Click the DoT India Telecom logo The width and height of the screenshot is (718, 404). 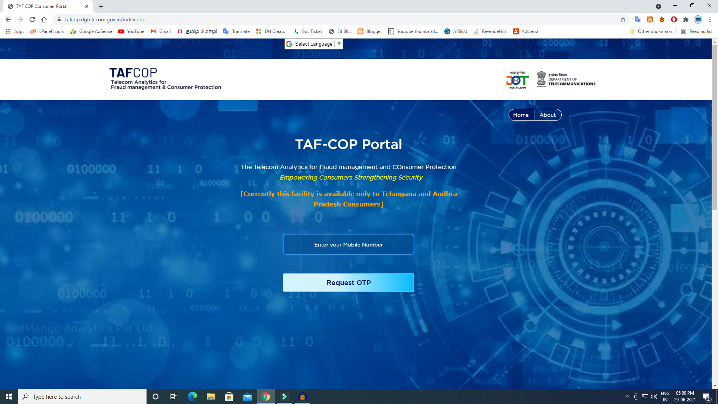[517, 80]
